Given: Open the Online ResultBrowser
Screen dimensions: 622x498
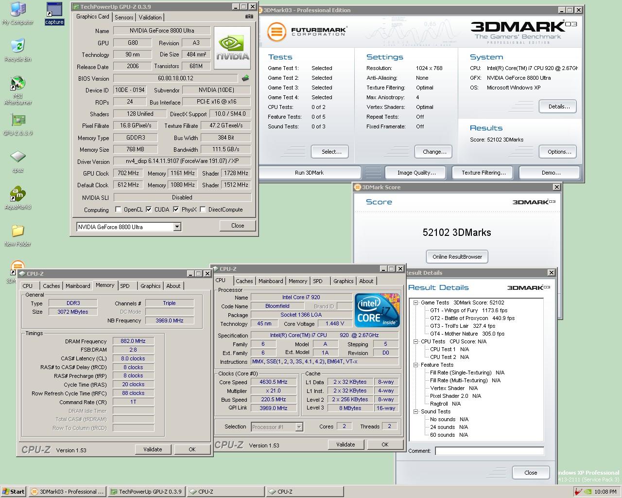Looking at the screenshot, I should coord(457,257).
